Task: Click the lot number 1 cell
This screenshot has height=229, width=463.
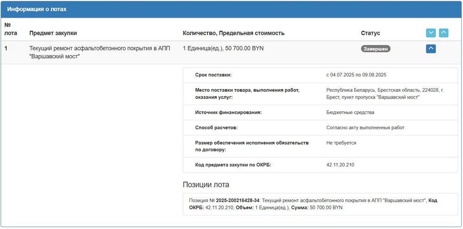Action: click(6, 48)
